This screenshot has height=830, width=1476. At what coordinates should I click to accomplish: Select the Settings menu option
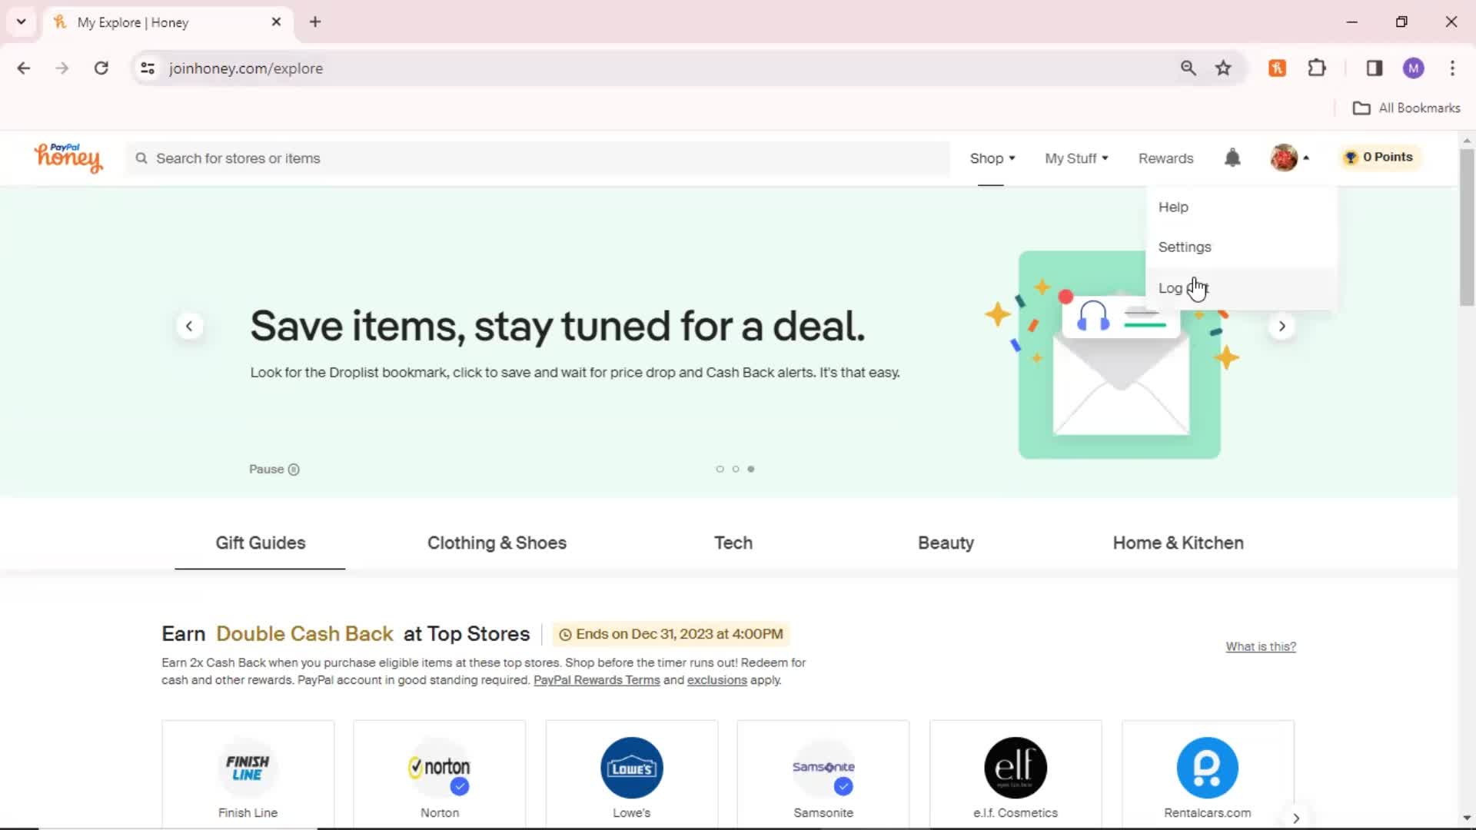click(1185, 246)
